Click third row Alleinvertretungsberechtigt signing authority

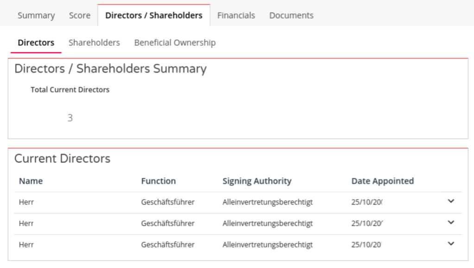pyautogui.click(x=267, y=245)
